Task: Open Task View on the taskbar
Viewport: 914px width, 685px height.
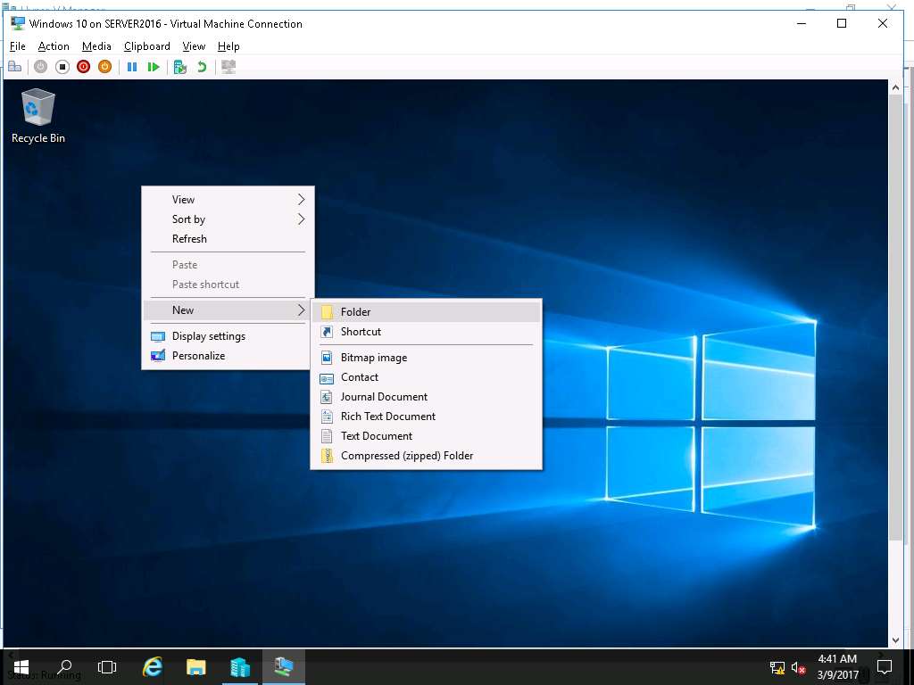Action: [107, 667]
